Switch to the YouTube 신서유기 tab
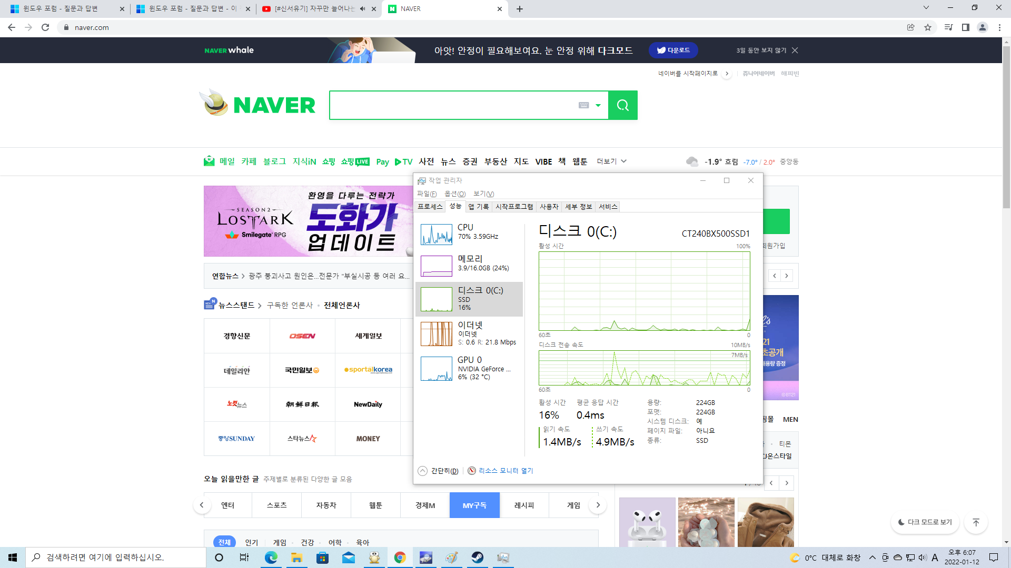 (x=319, y=9)
